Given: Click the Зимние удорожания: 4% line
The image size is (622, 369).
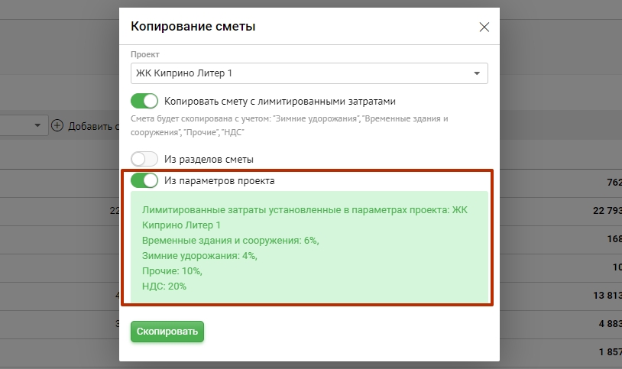Looking at the screenshot, I should click(x=199, y=256).
